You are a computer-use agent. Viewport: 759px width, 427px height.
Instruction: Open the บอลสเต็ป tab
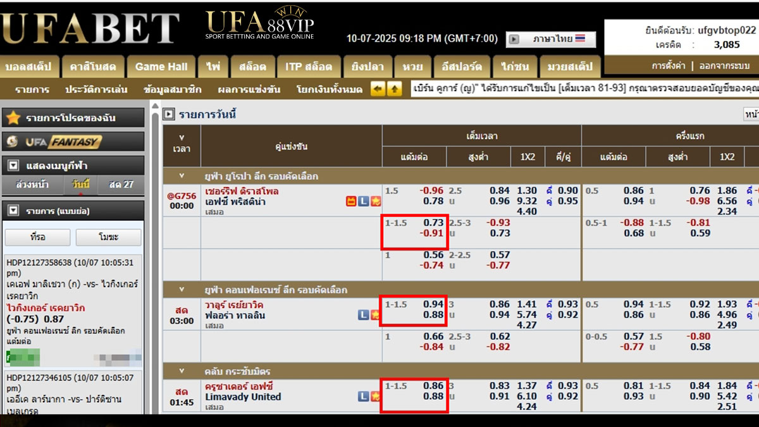coord(30,66)
